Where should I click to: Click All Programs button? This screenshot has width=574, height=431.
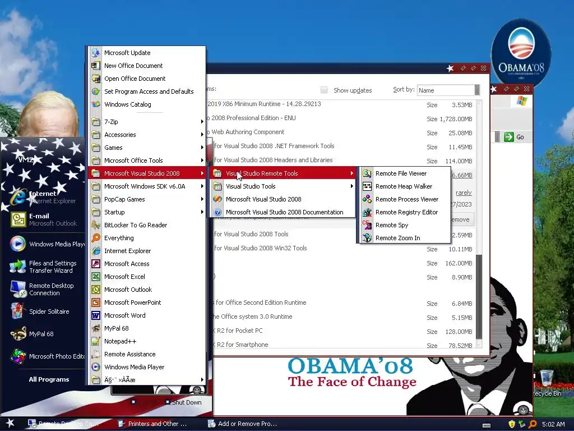pyautogui.click(x=49, y=379)
